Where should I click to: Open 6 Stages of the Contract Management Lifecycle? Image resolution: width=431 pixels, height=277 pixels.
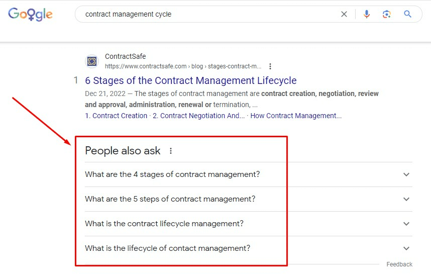coord(191,80)
